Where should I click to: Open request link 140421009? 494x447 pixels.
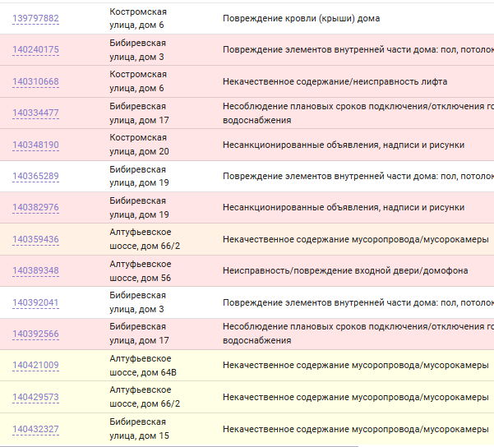click(35, 365)
